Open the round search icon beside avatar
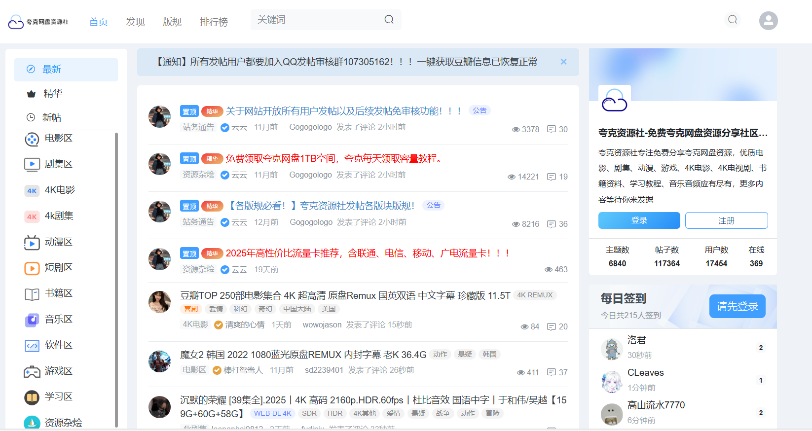This screenshot has height=431, width=812. (733, 20)
